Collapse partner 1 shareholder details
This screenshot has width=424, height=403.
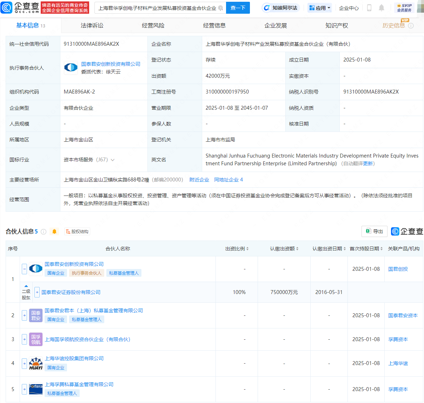coord(25,269)
